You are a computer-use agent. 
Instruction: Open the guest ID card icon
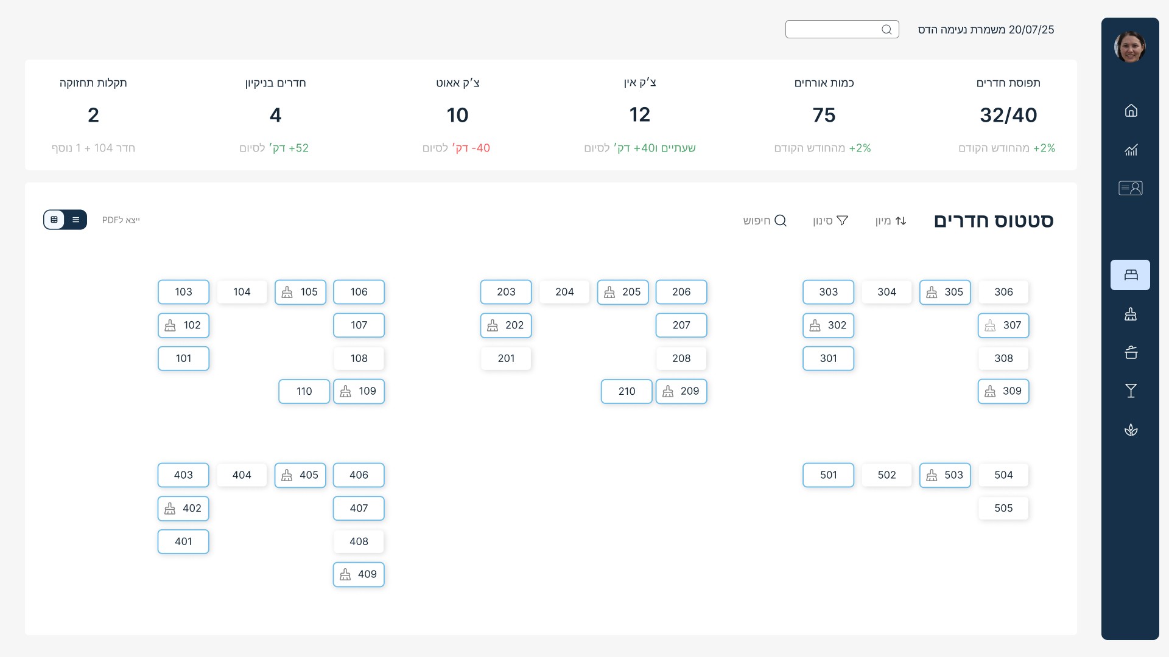[1130, 188]
